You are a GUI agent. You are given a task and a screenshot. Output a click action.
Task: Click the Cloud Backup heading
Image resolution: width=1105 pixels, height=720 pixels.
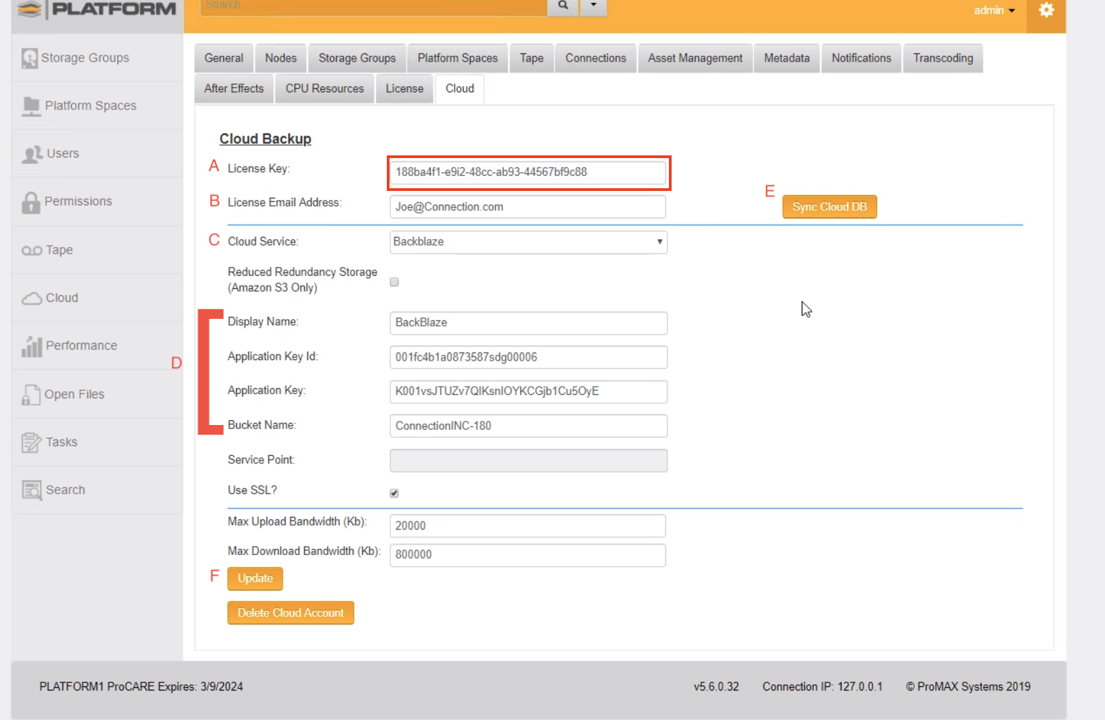[x=266, y=139]
